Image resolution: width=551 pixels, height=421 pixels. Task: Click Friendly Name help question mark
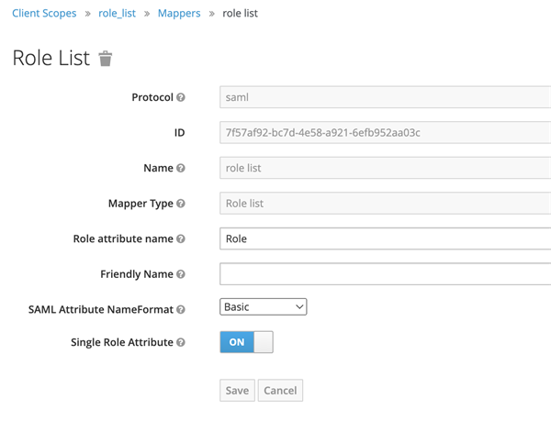[x=181, y=274]
